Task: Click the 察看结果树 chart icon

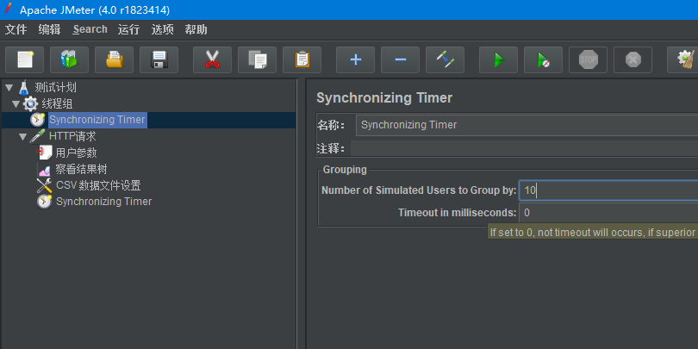Action: tap(45, 170)
